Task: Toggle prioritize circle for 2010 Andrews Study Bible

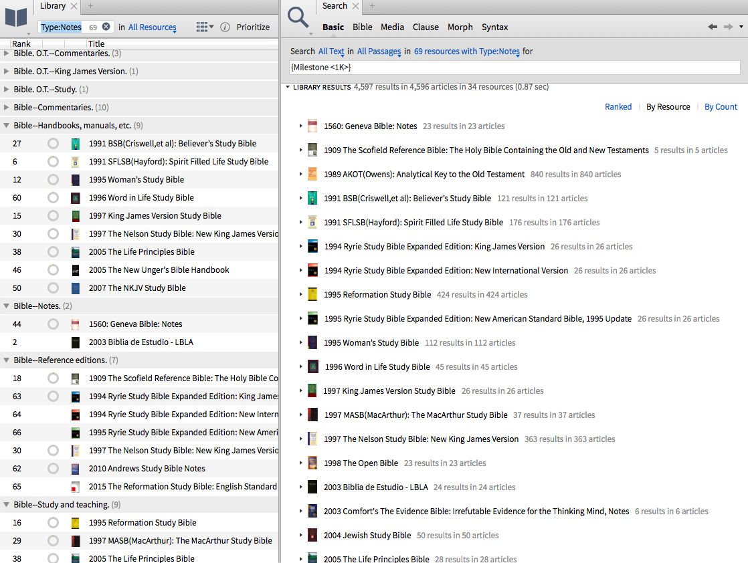Action: (53, 469)
